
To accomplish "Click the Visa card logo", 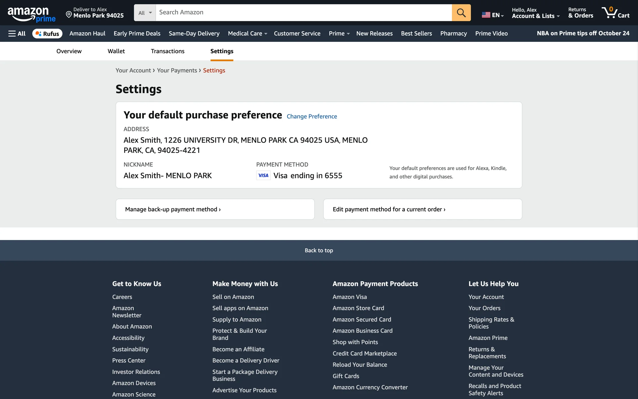I will pyautogui.click(x=263, y=176).
